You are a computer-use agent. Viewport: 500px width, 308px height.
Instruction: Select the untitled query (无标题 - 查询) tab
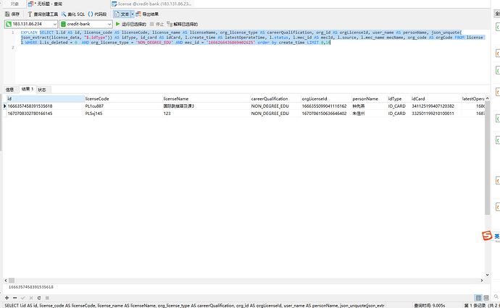(x=46, y=4)
